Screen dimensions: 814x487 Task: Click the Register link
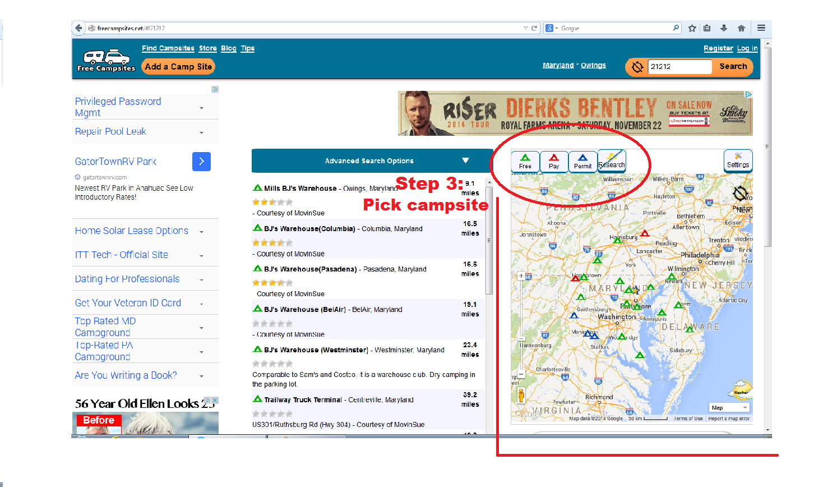coord(719,48)
